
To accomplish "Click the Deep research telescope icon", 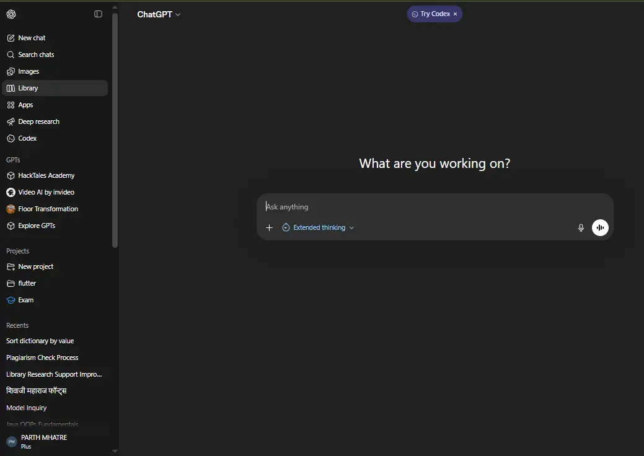I will coord(11,122).
